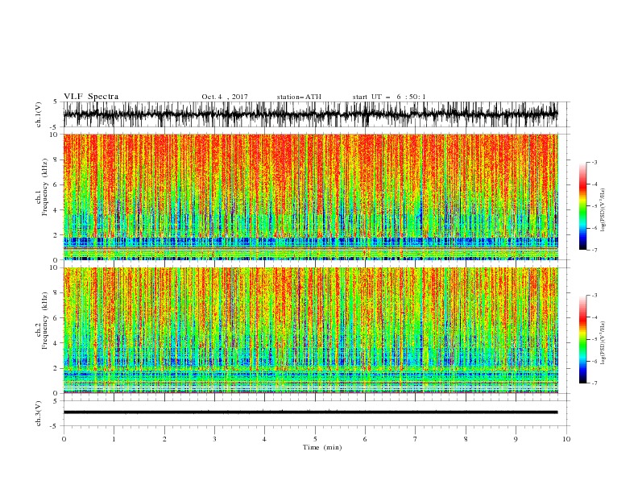Click ch.2 frequency axis "4" tick label
Viewport: 638px width, 493px height.
point(56,343)
